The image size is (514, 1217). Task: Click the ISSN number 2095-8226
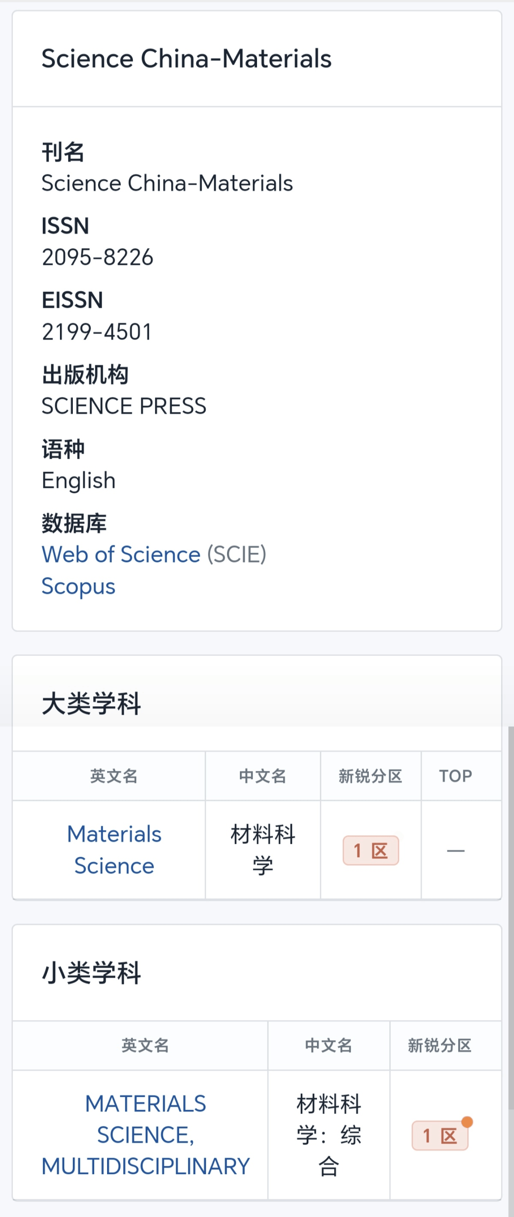pyautogui.click(x=98, y=257)
